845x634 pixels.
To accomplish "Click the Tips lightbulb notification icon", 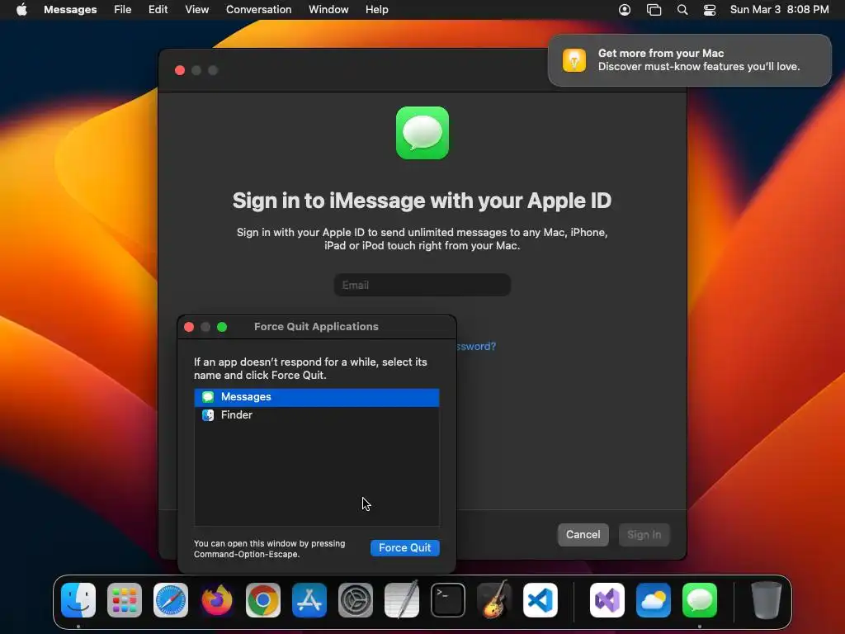I will click(574, 59).
